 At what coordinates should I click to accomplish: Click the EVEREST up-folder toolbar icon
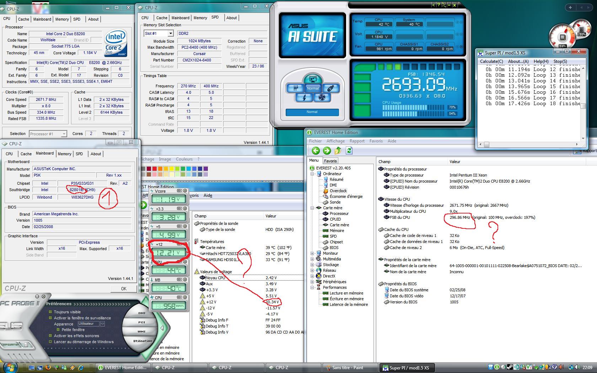(338, 151)
